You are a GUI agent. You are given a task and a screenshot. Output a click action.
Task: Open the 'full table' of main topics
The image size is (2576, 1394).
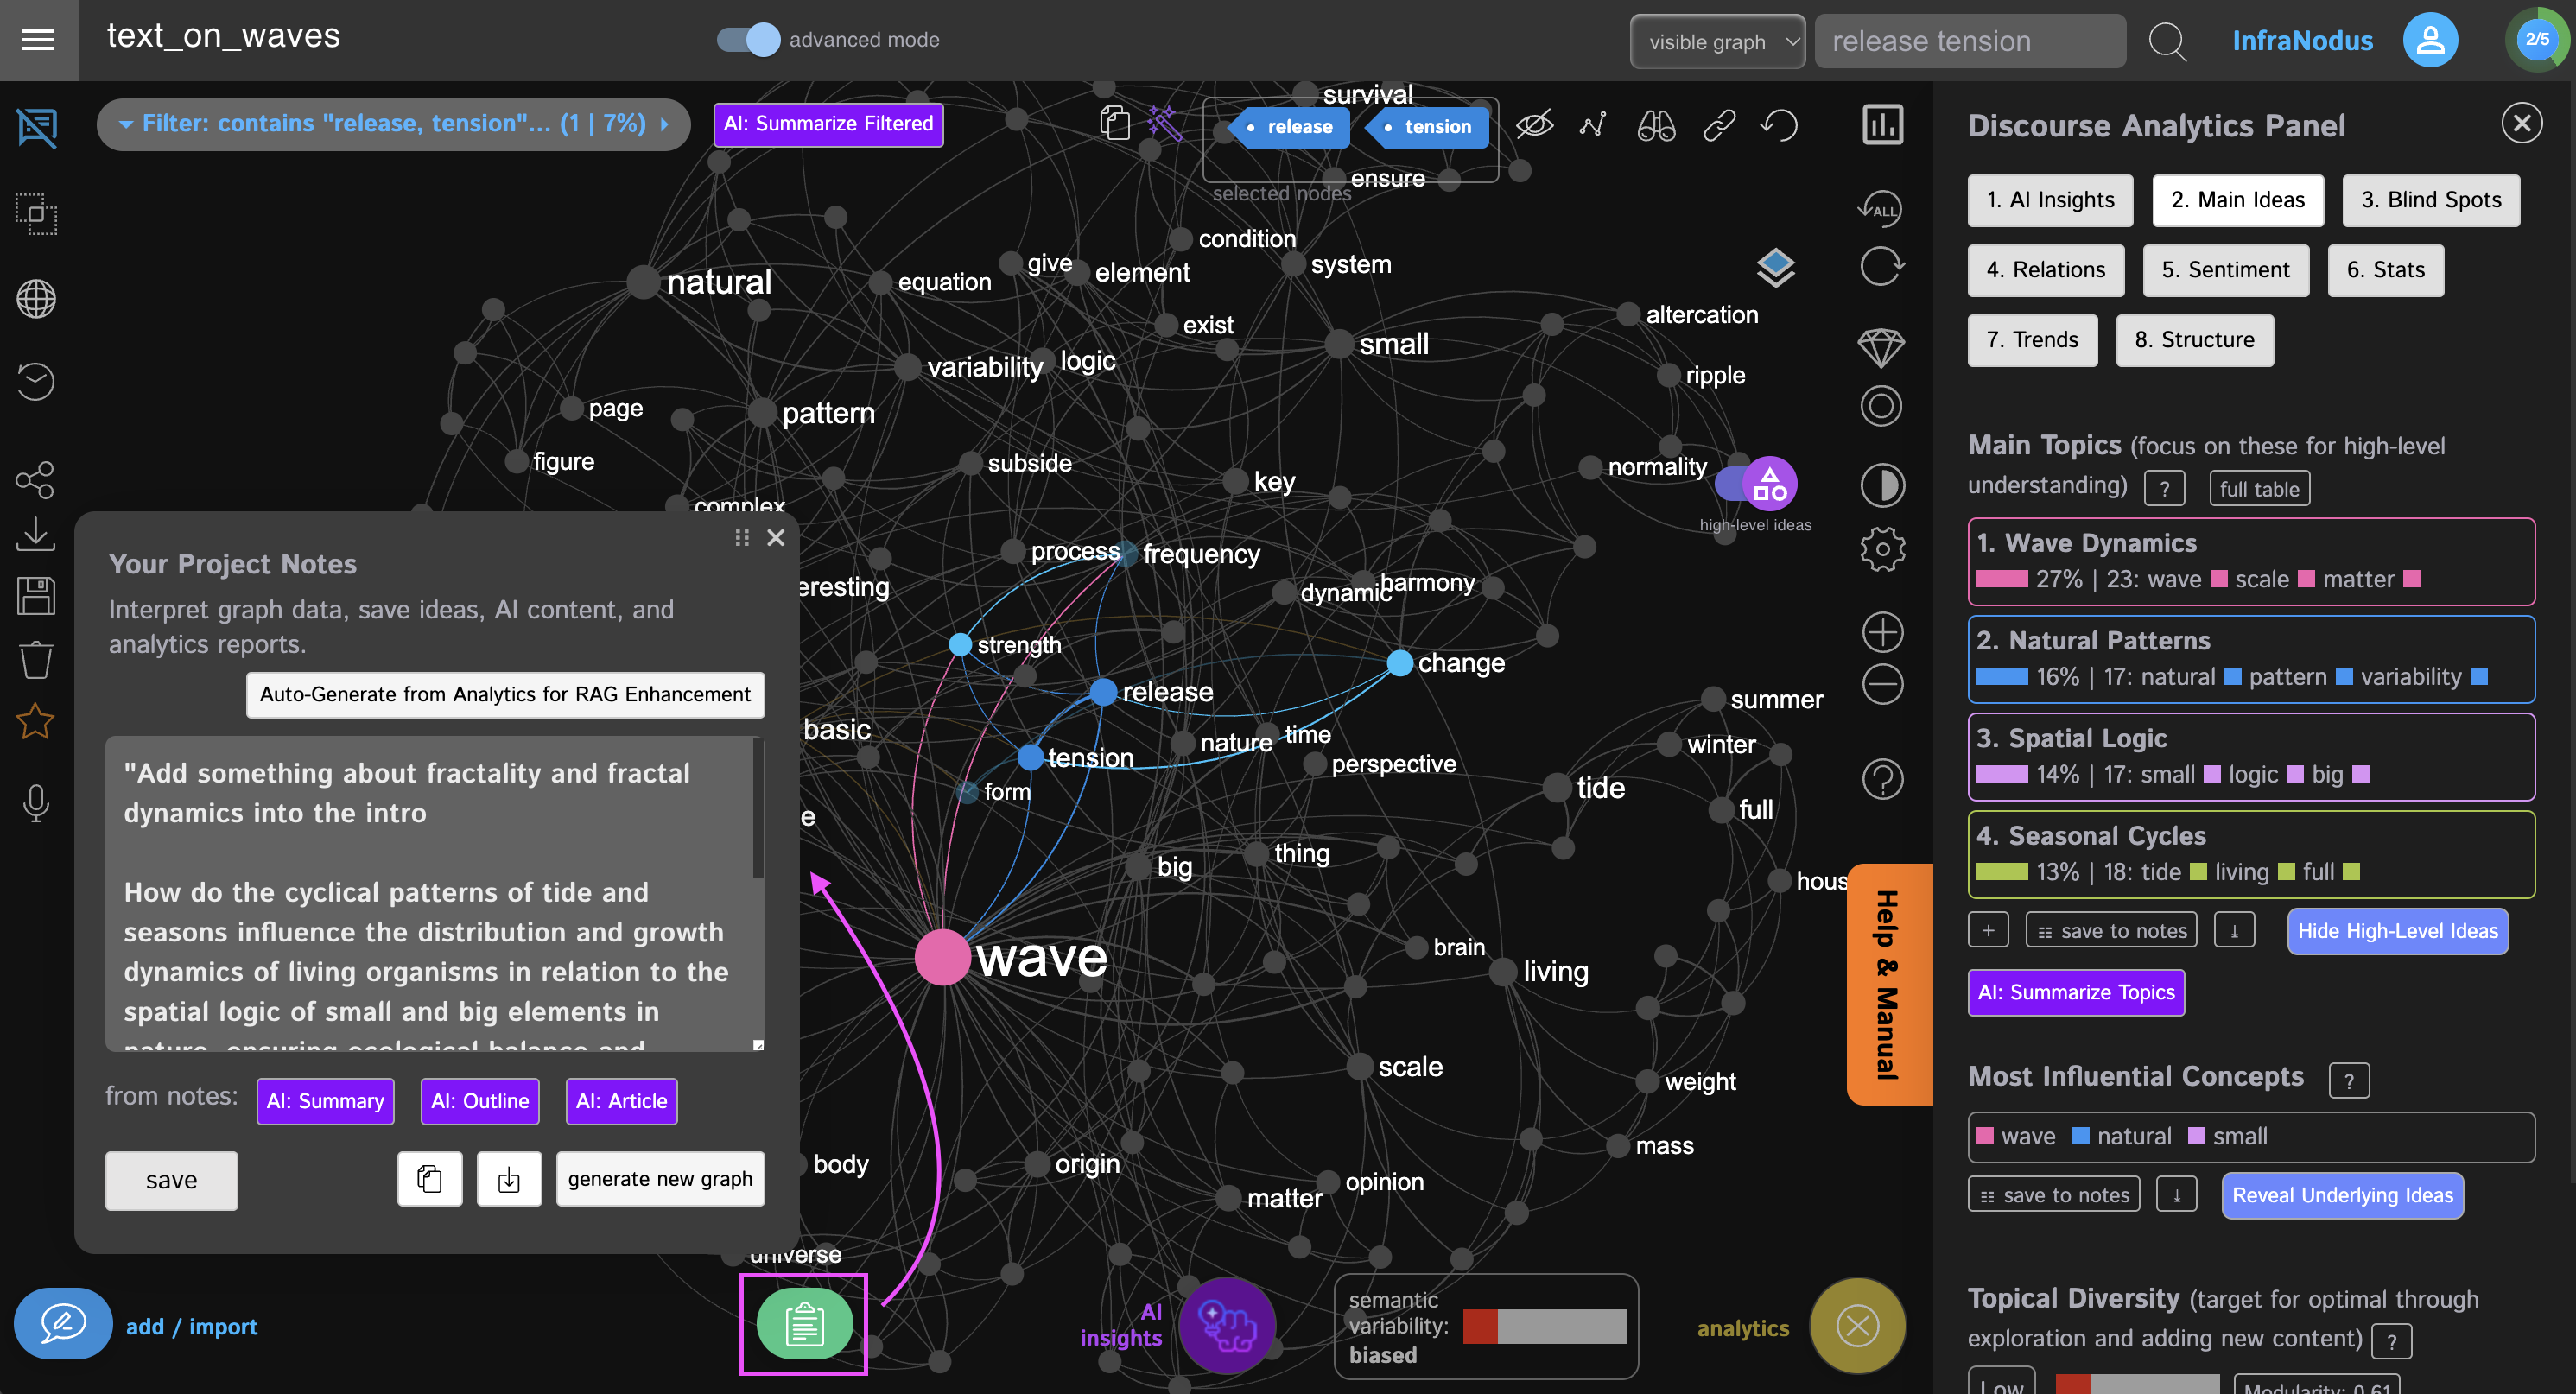[x=2259, y=489]
